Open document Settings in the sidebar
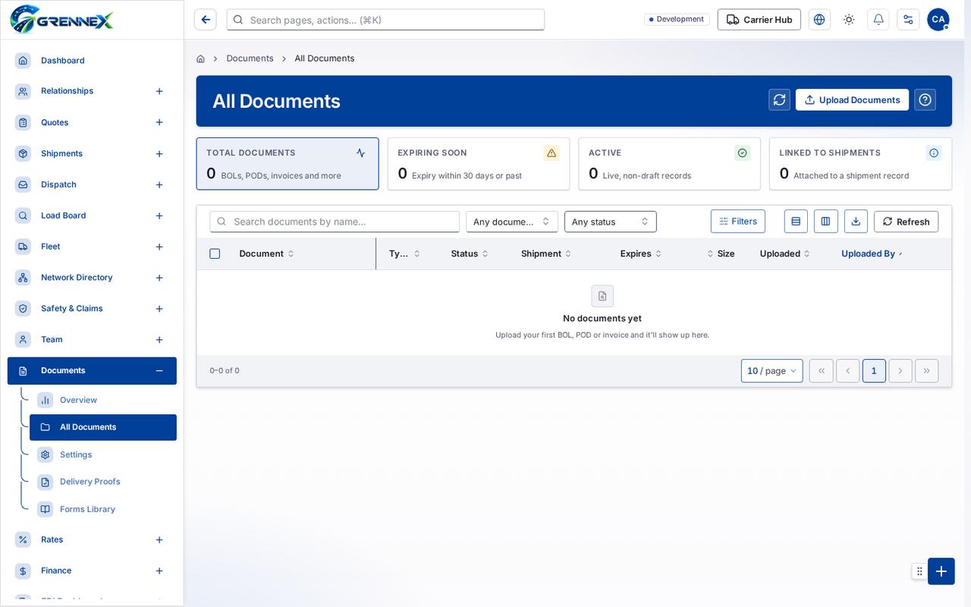971x607 pixels. (103, 454)
